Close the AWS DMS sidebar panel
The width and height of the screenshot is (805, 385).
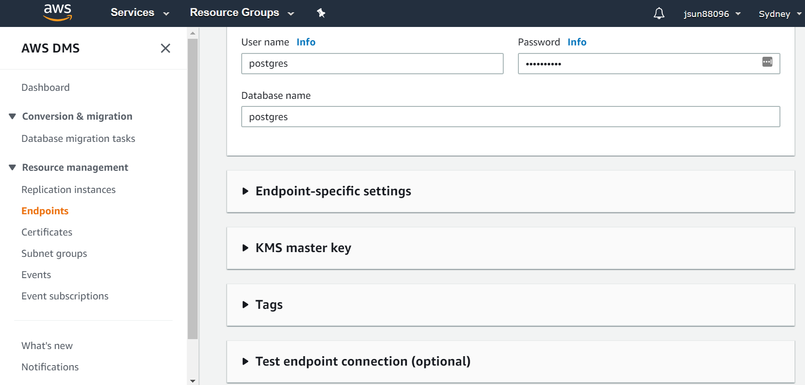pyautogui.click(x=166, y=48)
